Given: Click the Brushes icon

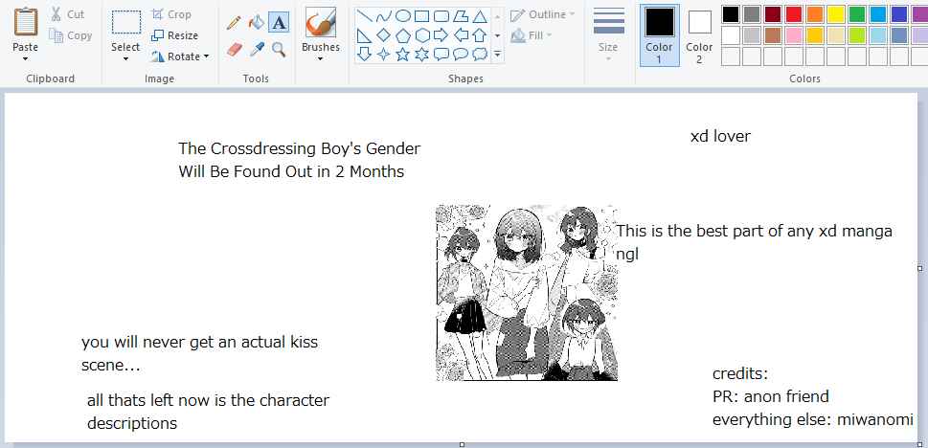Looking at the screenshot, I should [321, 22].
